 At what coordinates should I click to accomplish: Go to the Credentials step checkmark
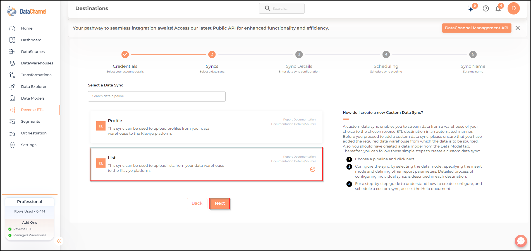pyautogui.click(x=125, y=54)
